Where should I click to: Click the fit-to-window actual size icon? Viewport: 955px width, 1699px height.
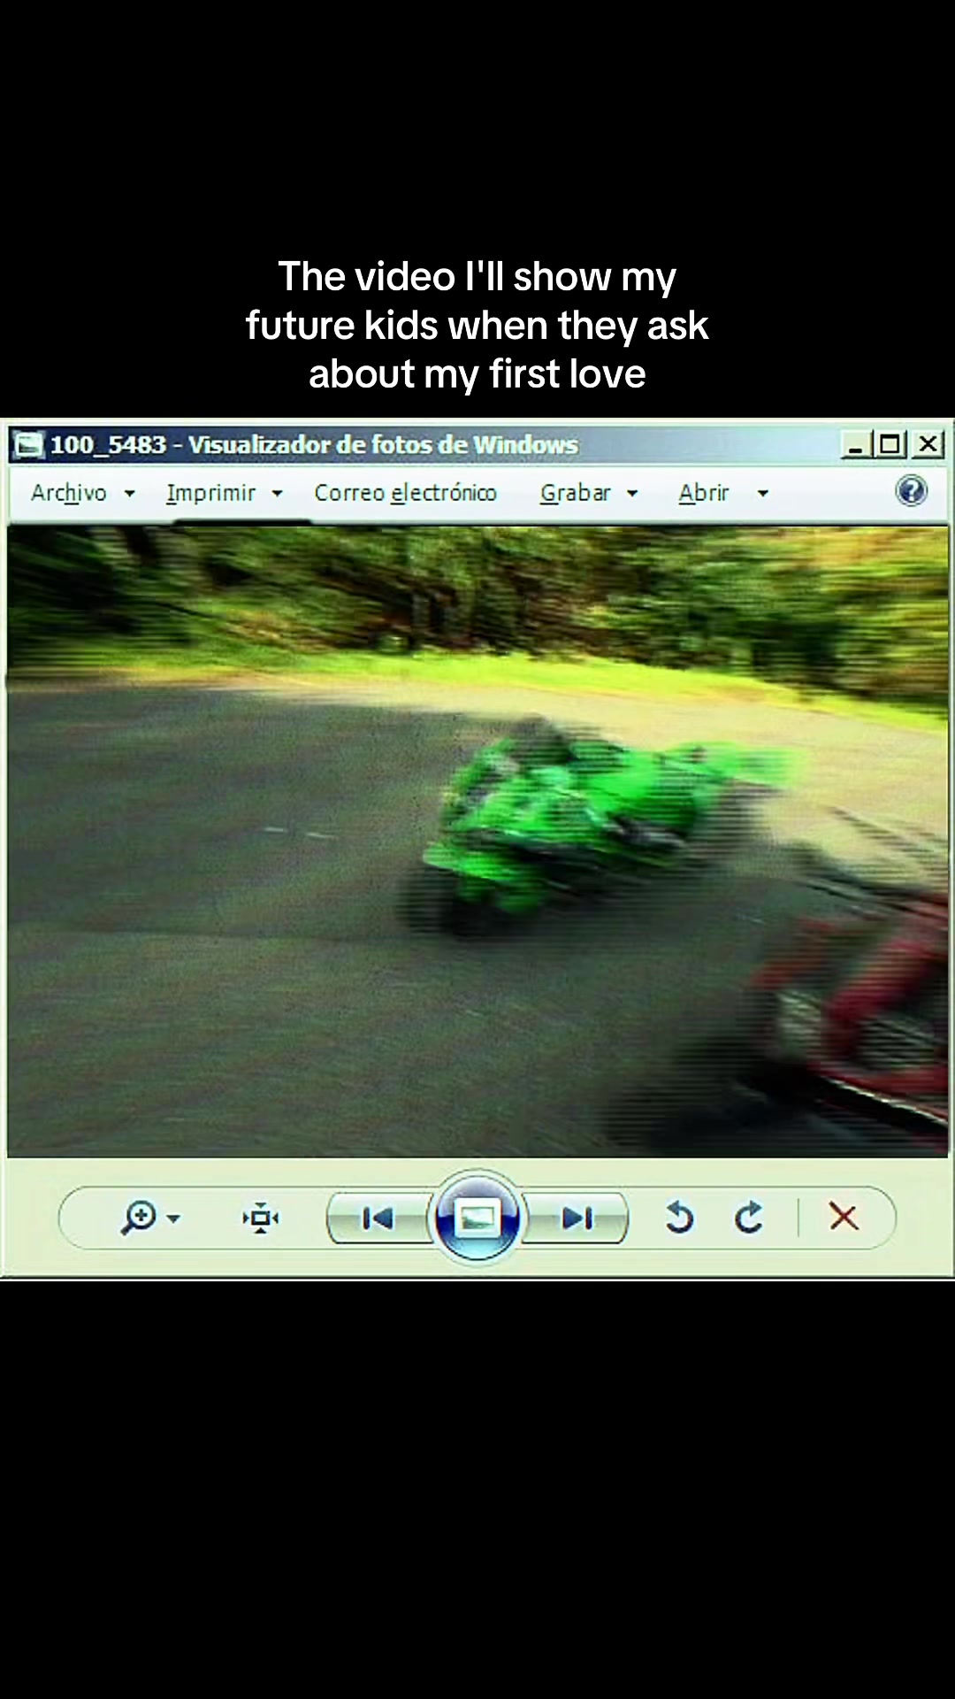pyautogui.click(x=261, y=1219)
